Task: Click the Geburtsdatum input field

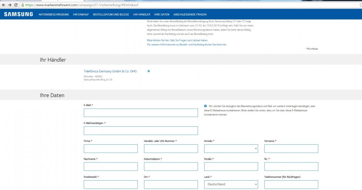Action: click(x=171, y=166)
